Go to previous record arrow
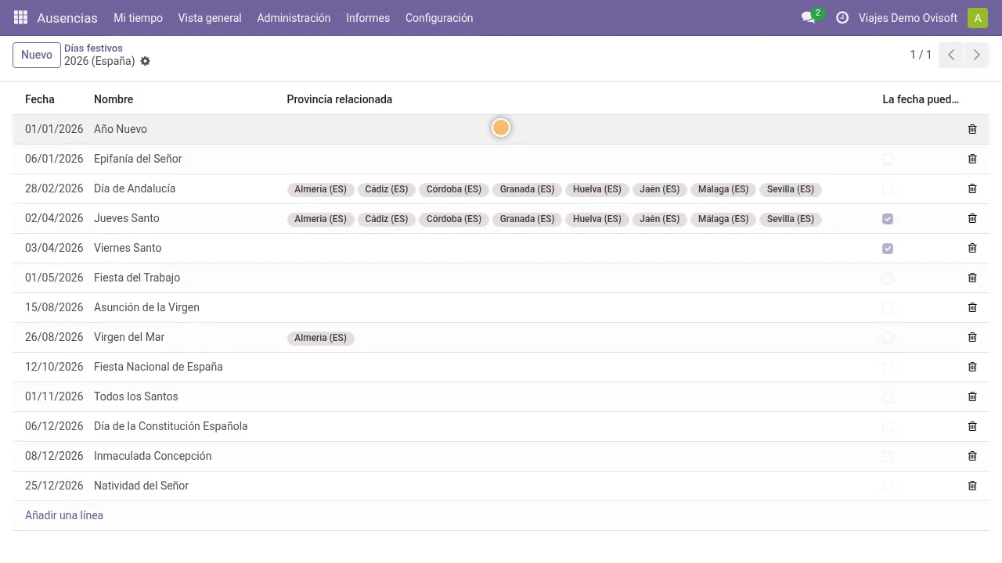 (951, 55)
